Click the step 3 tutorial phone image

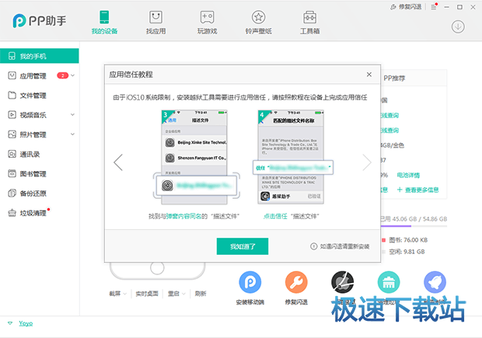pyautogui.click(x=194, y=157)
